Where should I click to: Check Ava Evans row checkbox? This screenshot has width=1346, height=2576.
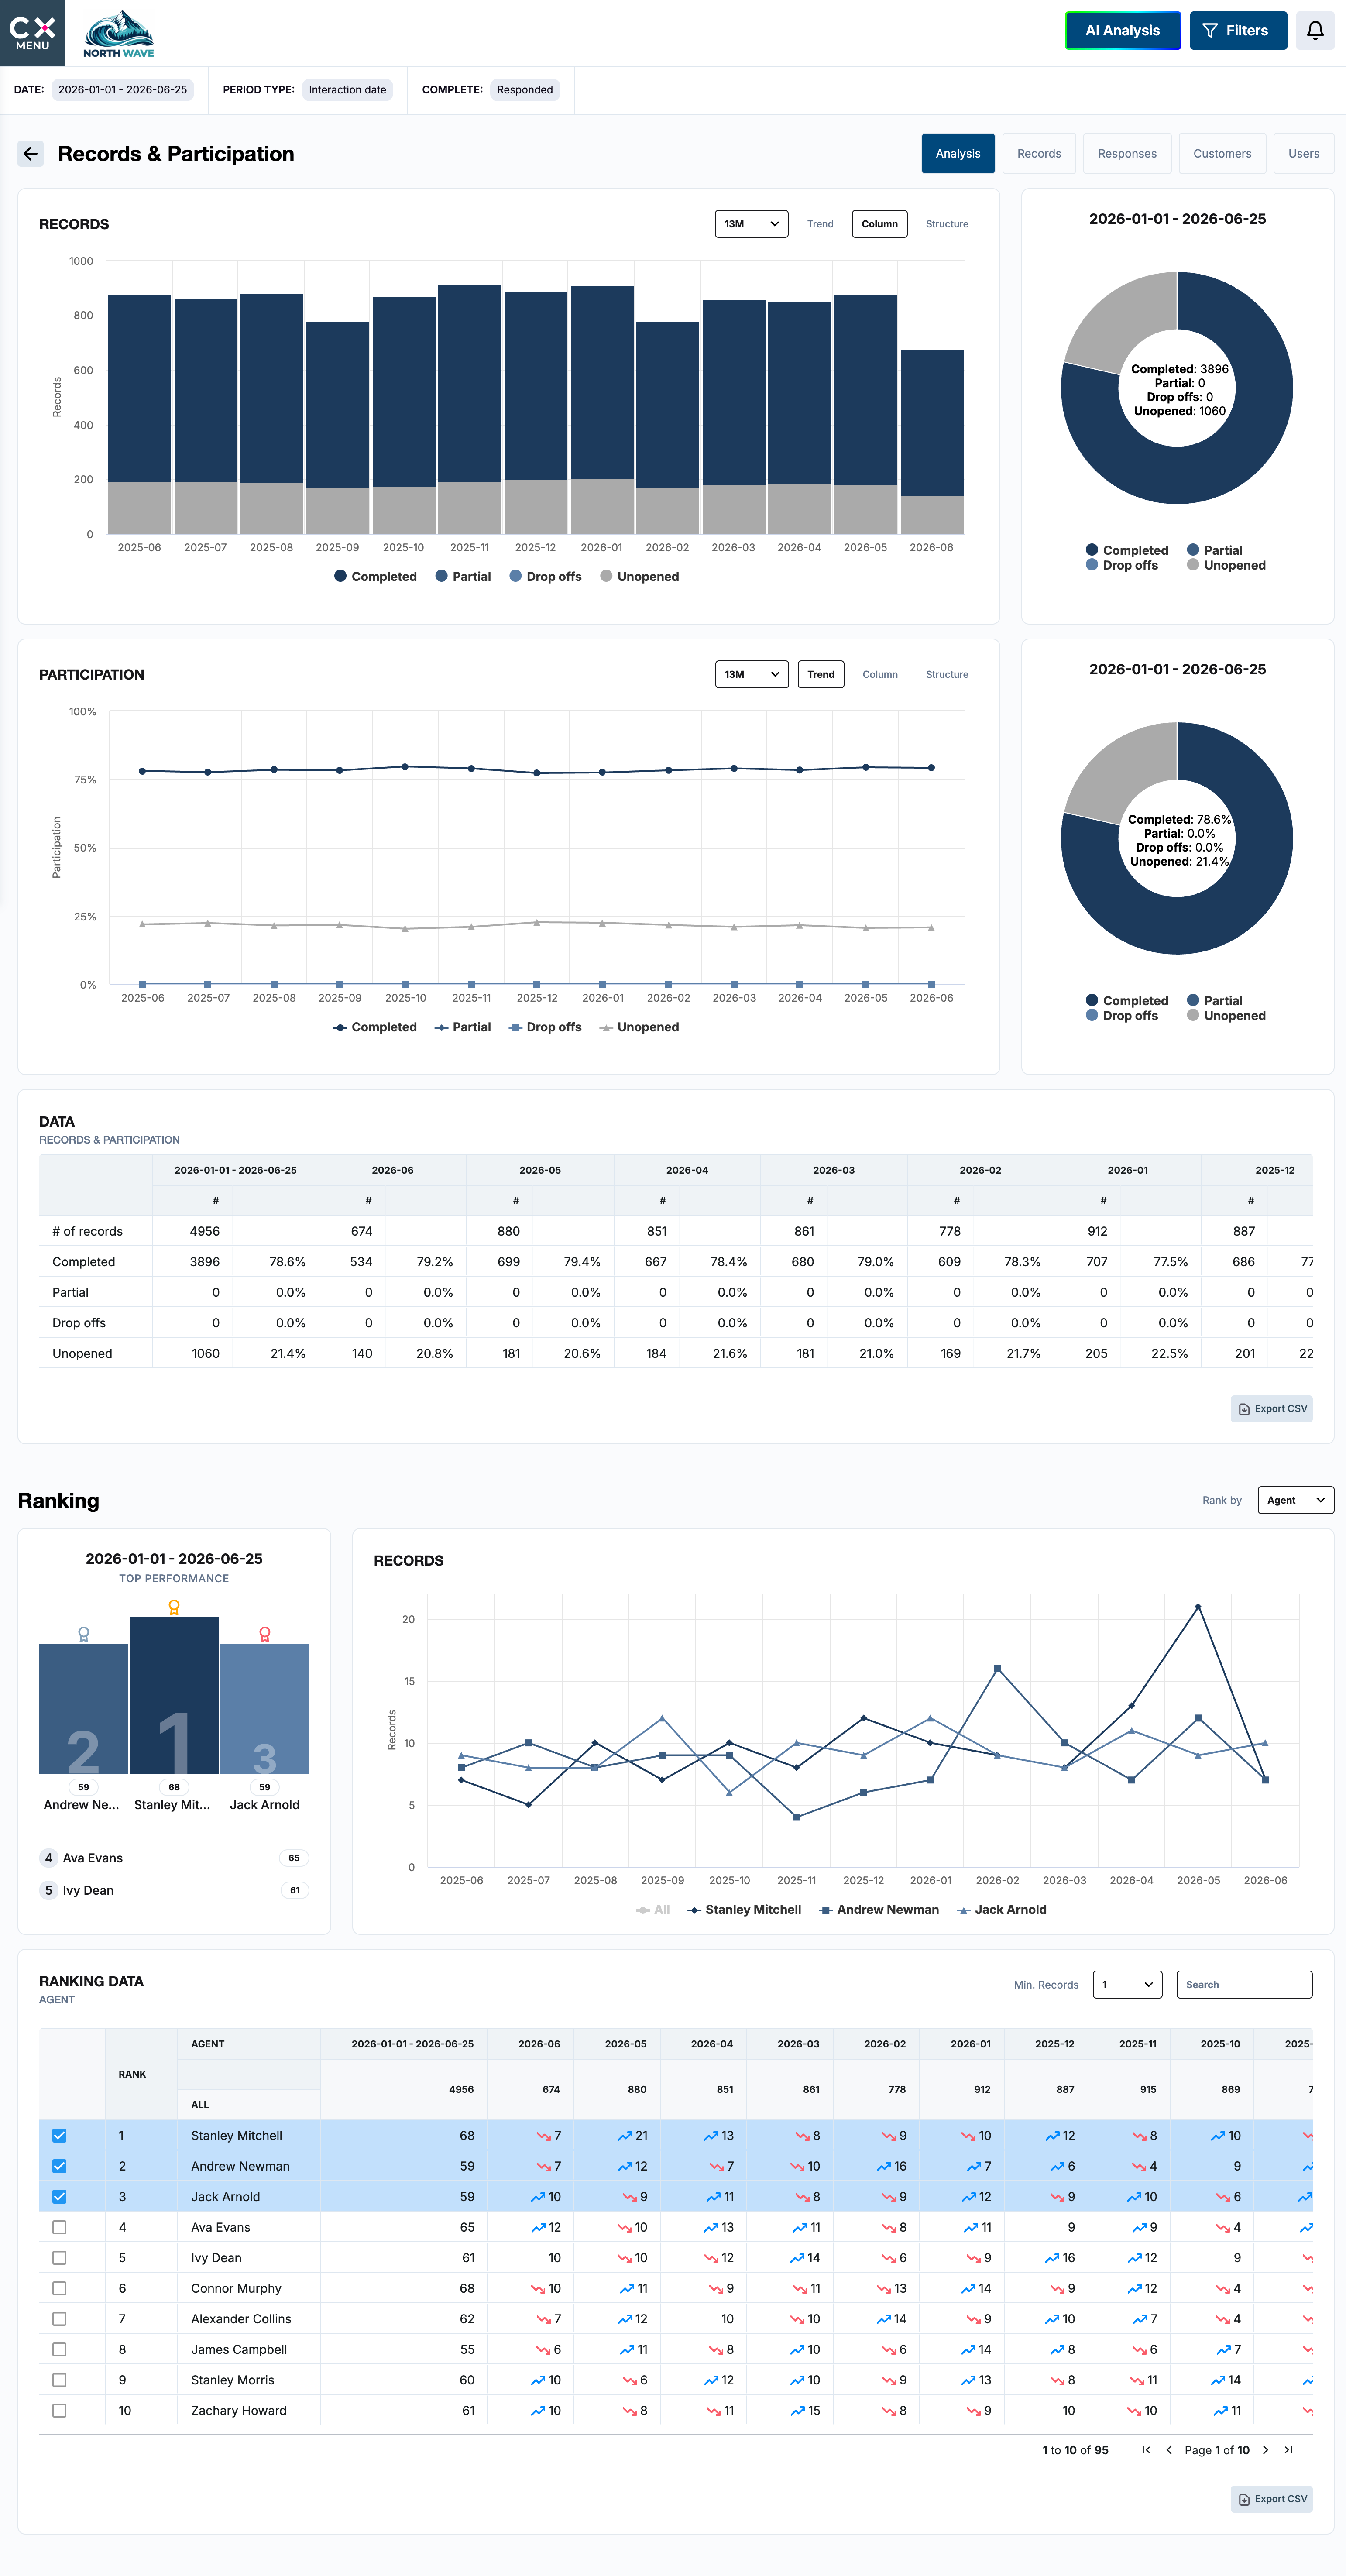coord(59,2227)
